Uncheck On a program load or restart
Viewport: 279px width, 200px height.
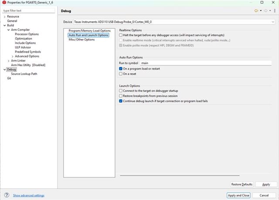121,68
